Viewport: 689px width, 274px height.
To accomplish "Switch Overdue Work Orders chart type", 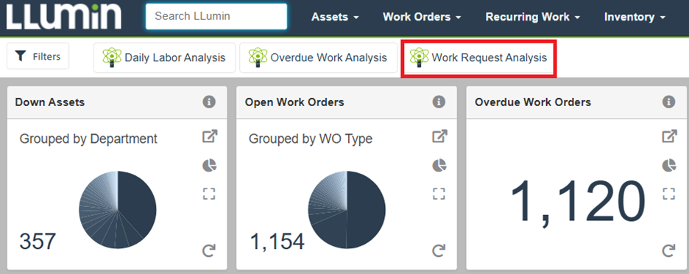I will tap(669, 166).
